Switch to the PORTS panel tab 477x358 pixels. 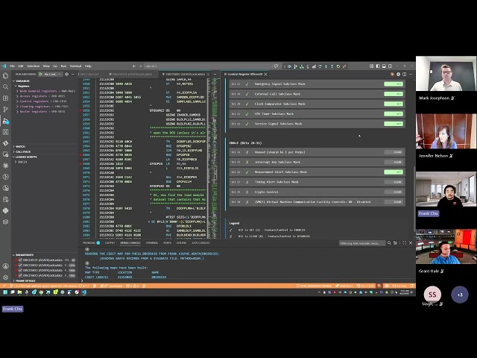167,243
